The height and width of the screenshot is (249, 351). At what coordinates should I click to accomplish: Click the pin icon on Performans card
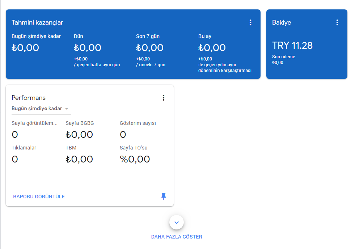(164, 196)
